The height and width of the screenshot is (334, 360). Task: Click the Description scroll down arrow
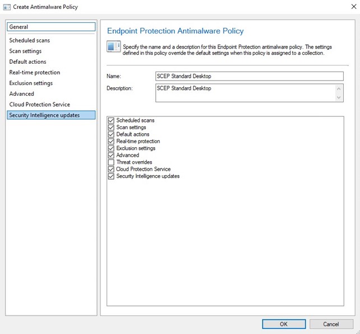coord(339,97)
